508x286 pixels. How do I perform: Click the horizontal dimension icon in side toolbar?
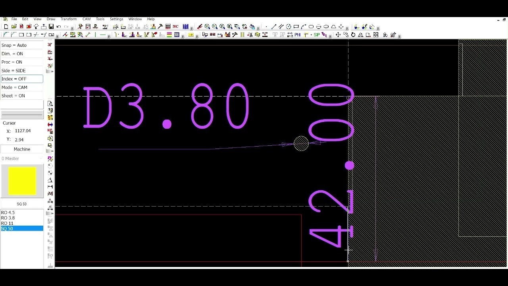pyautogui.click(x=50, y=187)
